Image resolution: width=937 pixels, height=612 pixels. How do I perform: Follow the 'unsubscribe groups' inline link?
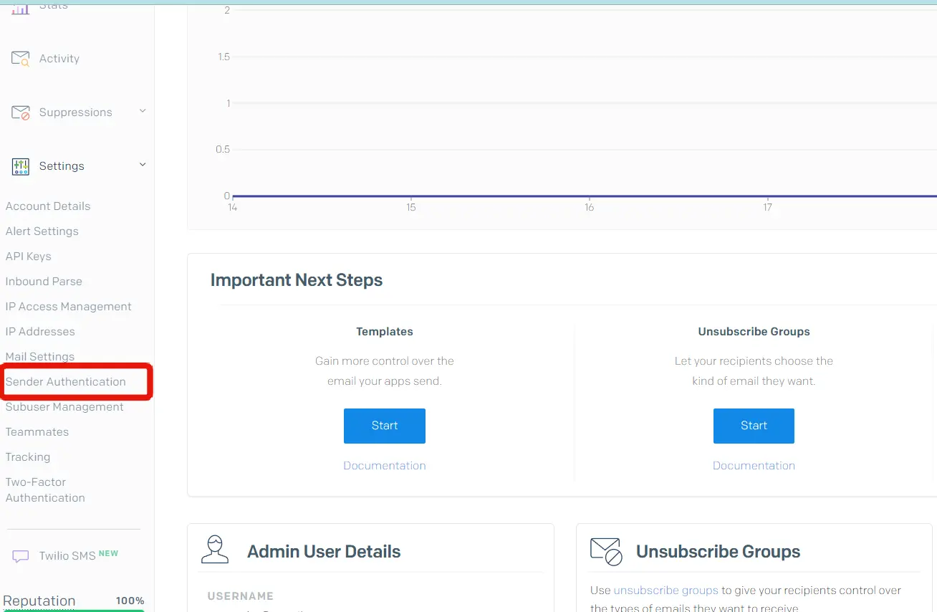(x=665, y=591)
